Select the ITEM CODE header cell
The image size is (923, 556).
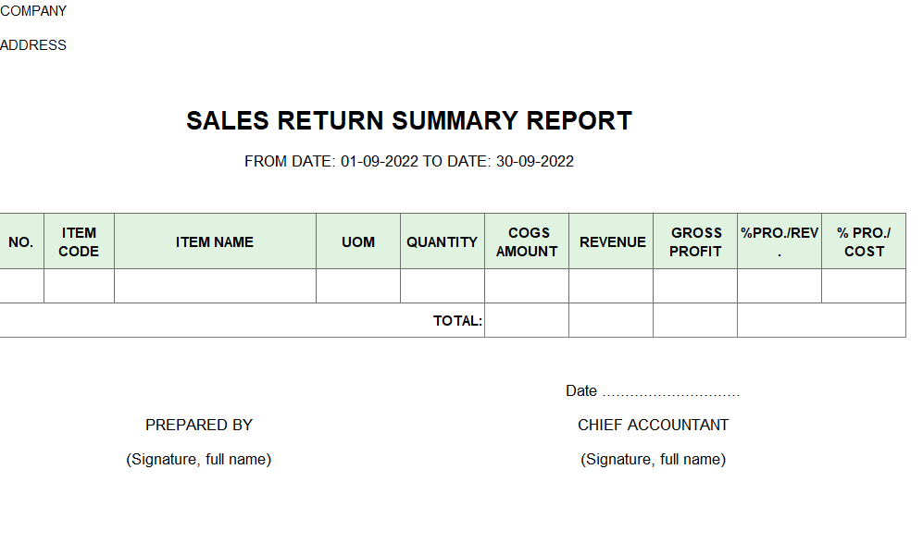pyautogui.click(x=79, y=241)
